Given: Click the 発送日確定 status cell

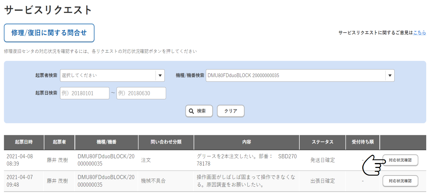Looking at the screenshot, I should tap(323, 160).
